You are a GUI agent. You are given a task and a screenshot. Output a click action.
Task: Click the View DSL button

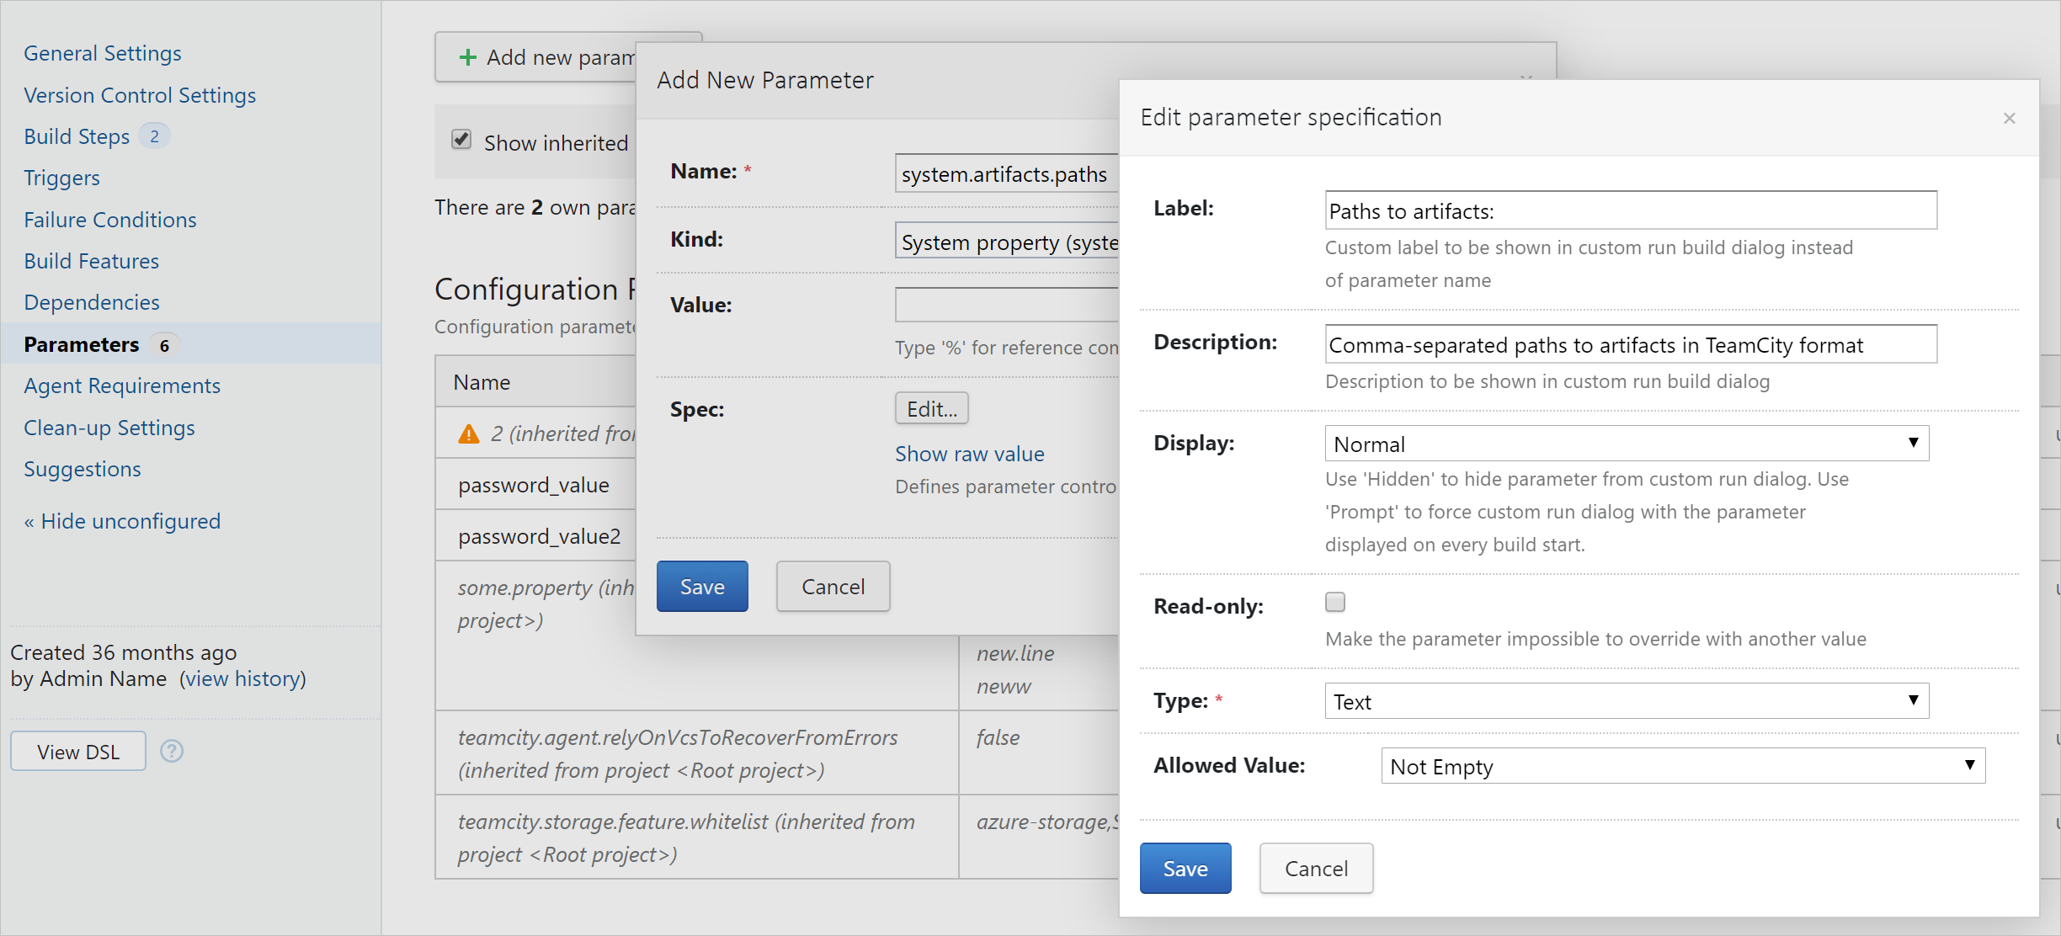pyautogui.click(x=77, y=752)
